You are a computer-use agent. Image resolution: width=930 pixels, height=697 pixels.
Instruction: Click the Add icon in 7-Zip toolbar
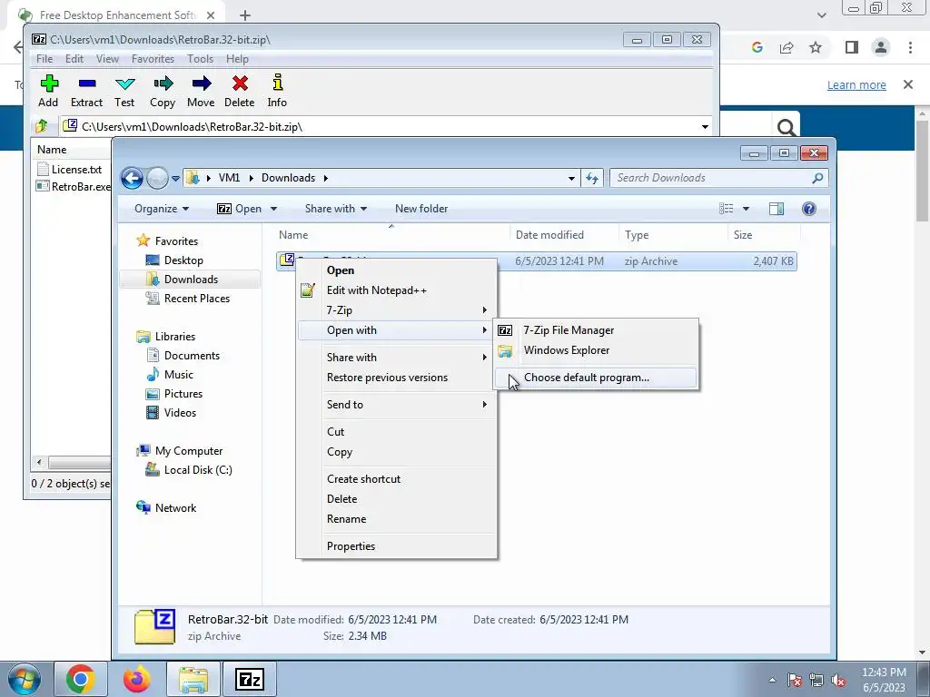tap(49, 83)
